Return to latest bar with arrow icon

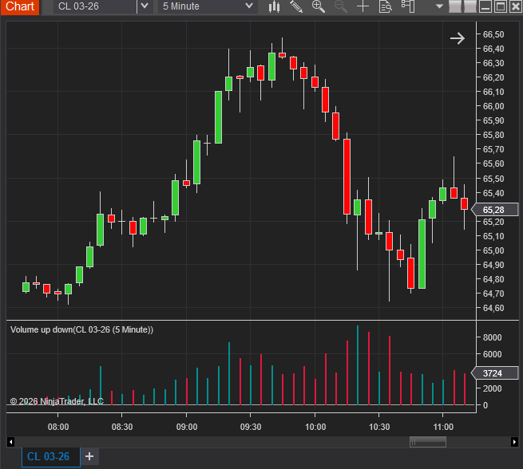(x=458, y=38)
